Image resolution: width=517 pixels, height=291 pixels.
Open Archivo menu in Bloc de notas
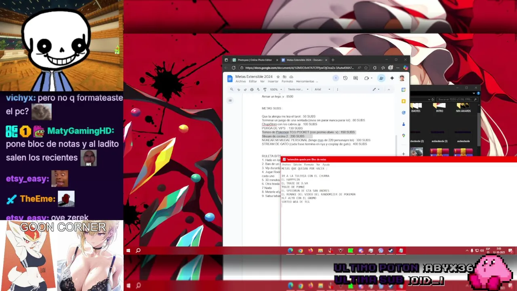coord(286,164)
